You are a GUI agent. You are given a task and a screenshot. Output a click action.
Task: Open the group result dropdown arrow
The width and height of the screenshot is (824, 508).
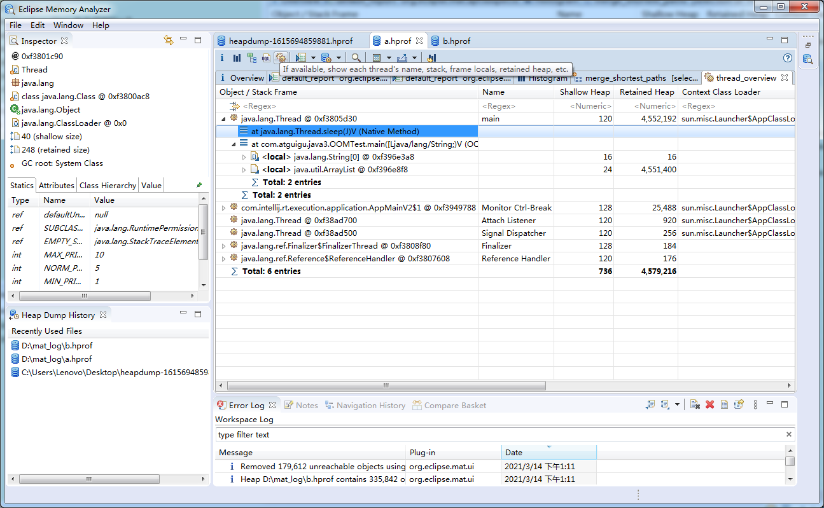point(388,58)
